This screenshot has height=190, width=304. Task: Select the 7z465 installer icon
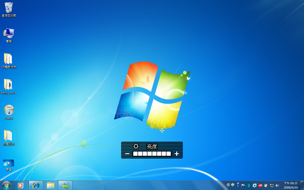coord(9,112)
